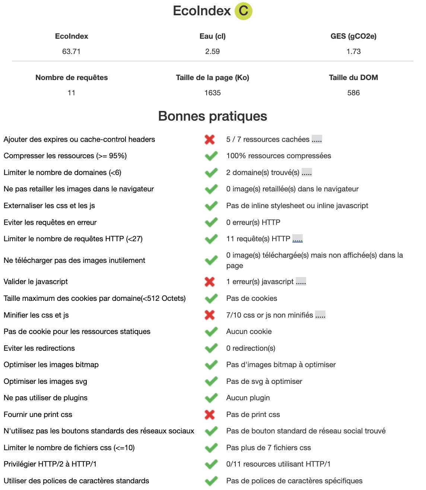426x490 pixels.
Task: Click red cross next to Valider le javascript
Action: (x=210, y=282)
